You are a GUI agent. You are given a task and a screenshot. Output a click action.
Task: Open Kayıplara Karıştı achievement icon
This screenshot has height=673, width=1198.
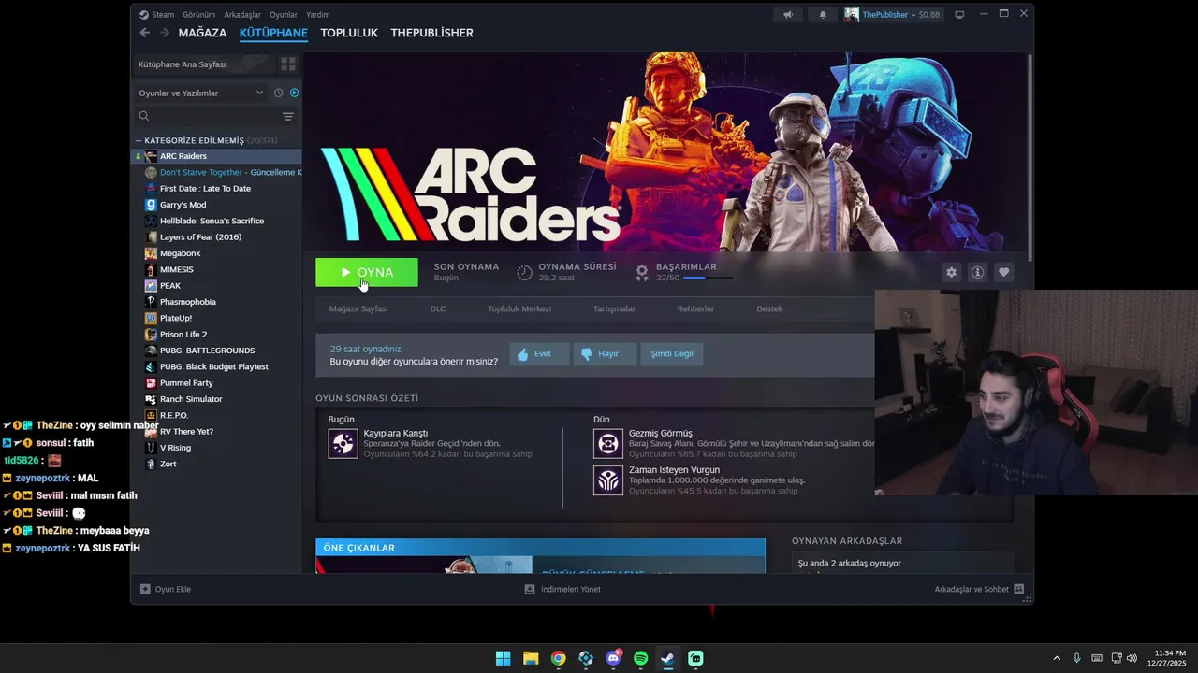coord(343,443)
